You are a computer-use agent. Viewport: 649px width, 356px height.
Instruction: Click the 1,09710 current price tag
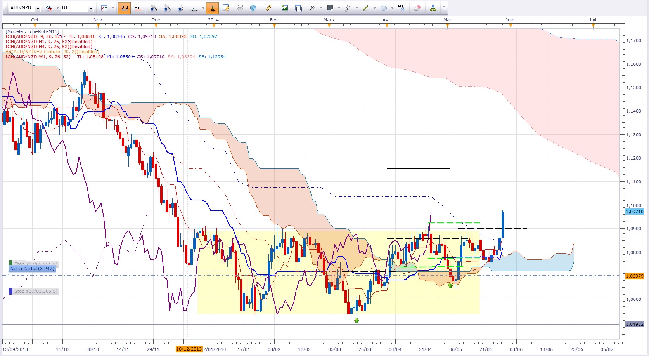[635, 212]
